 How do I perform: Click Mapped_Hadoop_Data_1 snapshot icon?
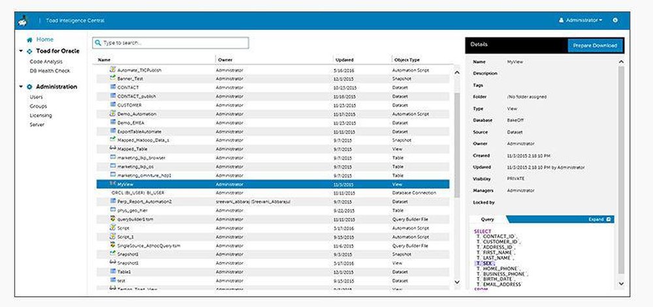(112, 139)
